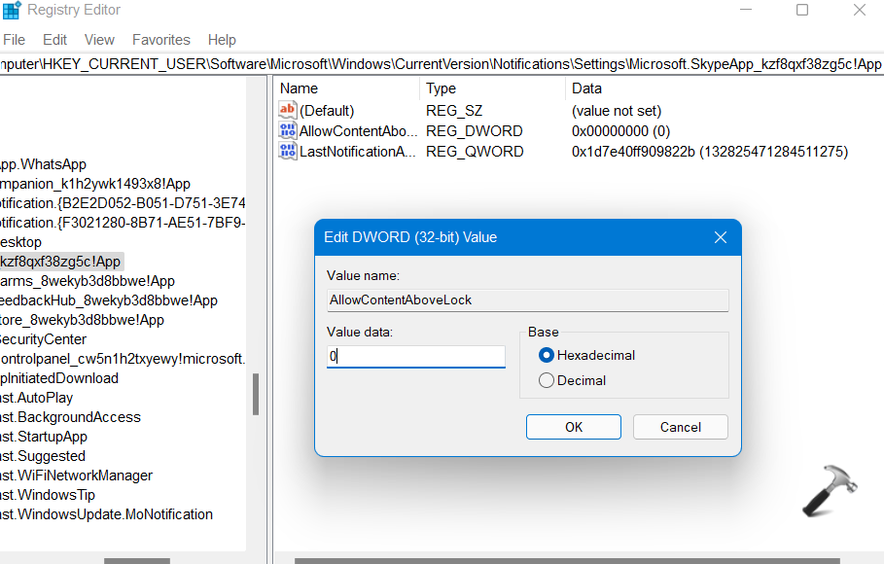Click the Value data input field

[x=416, y=357]
